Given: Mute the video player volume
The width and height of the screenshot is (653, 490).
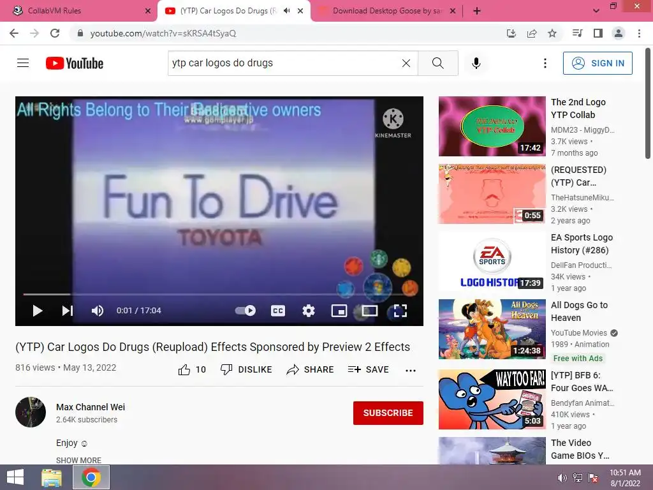Looking at the screenshot, I should click(98, 311).
